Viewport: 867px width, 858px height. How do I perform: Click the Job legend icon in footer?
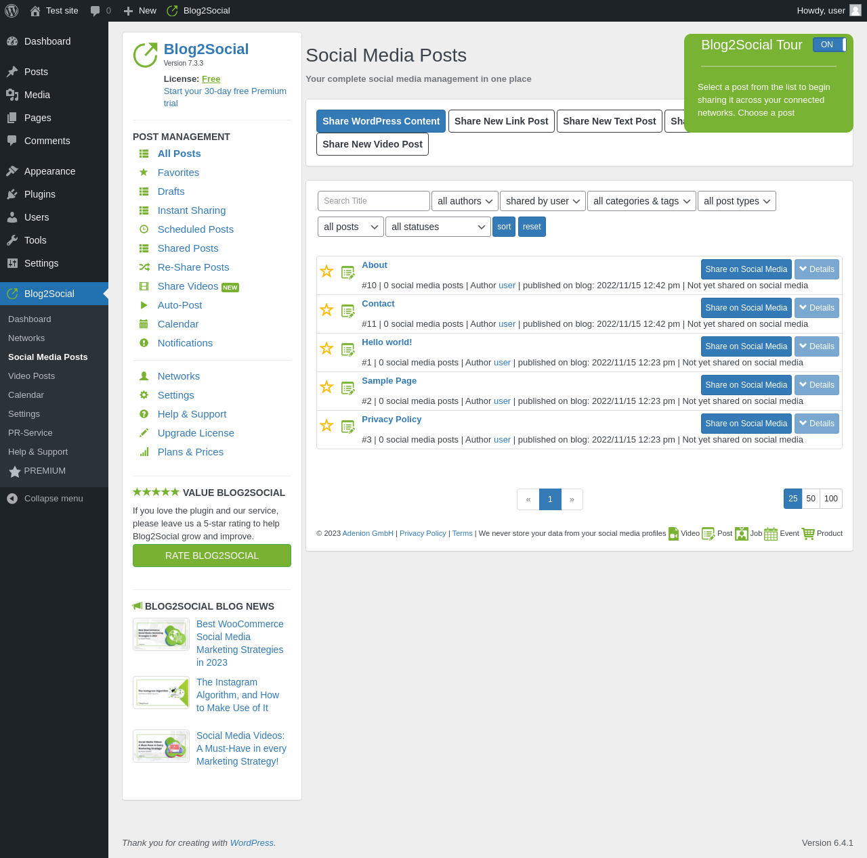742,534
